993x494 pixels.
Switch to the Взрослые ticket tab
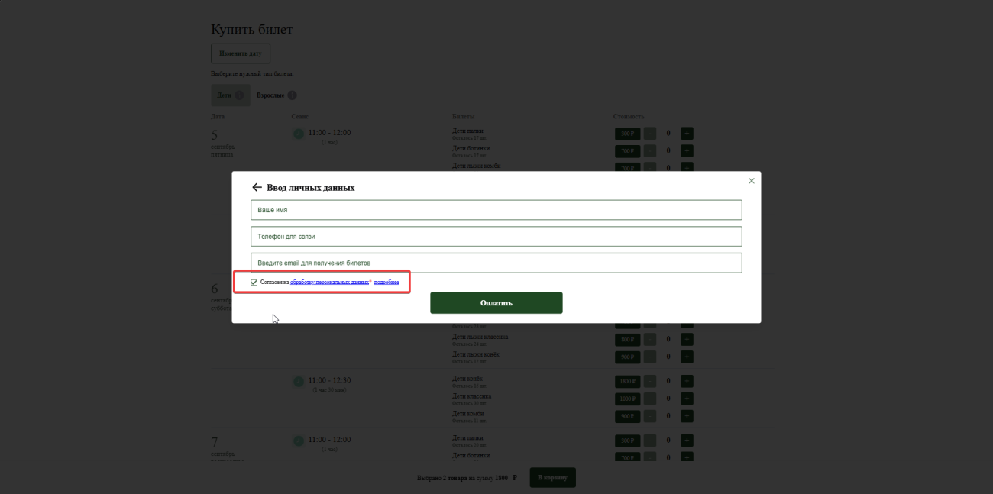click(x=270, y=95)
